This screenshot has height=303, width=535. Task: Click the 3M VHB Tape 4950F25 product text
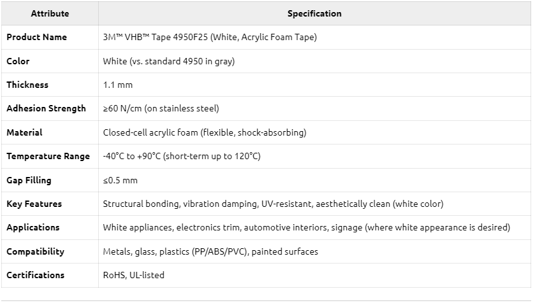pyautogui.click(x=210, y=37)
